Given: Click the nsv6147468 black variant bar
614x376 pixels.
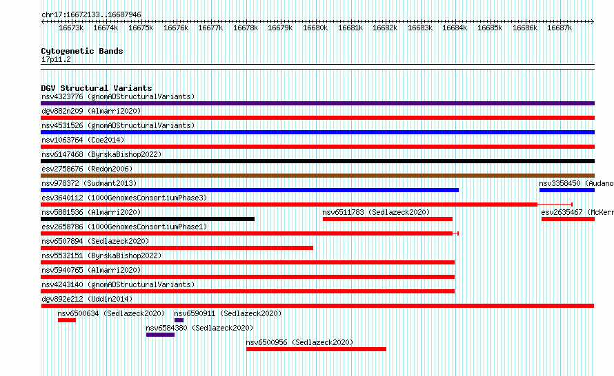Looking at the screenshot, I should pos(317,161).
